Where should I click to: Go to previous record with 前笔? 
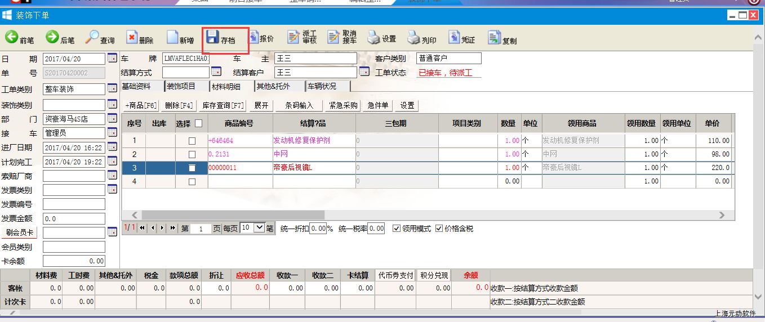pyautogui.click(x=12, y=38)
